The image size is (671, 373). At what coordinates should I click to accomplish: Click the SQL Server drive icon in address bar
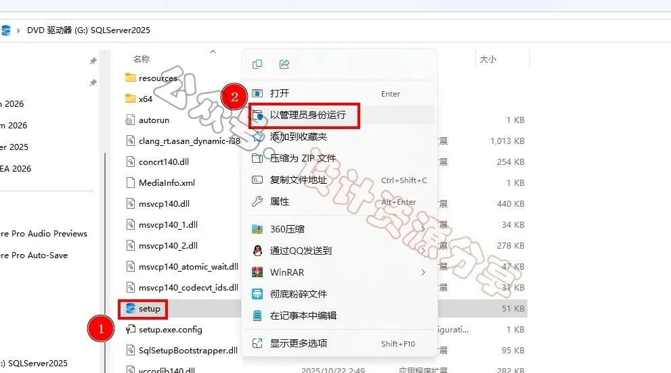5,30
